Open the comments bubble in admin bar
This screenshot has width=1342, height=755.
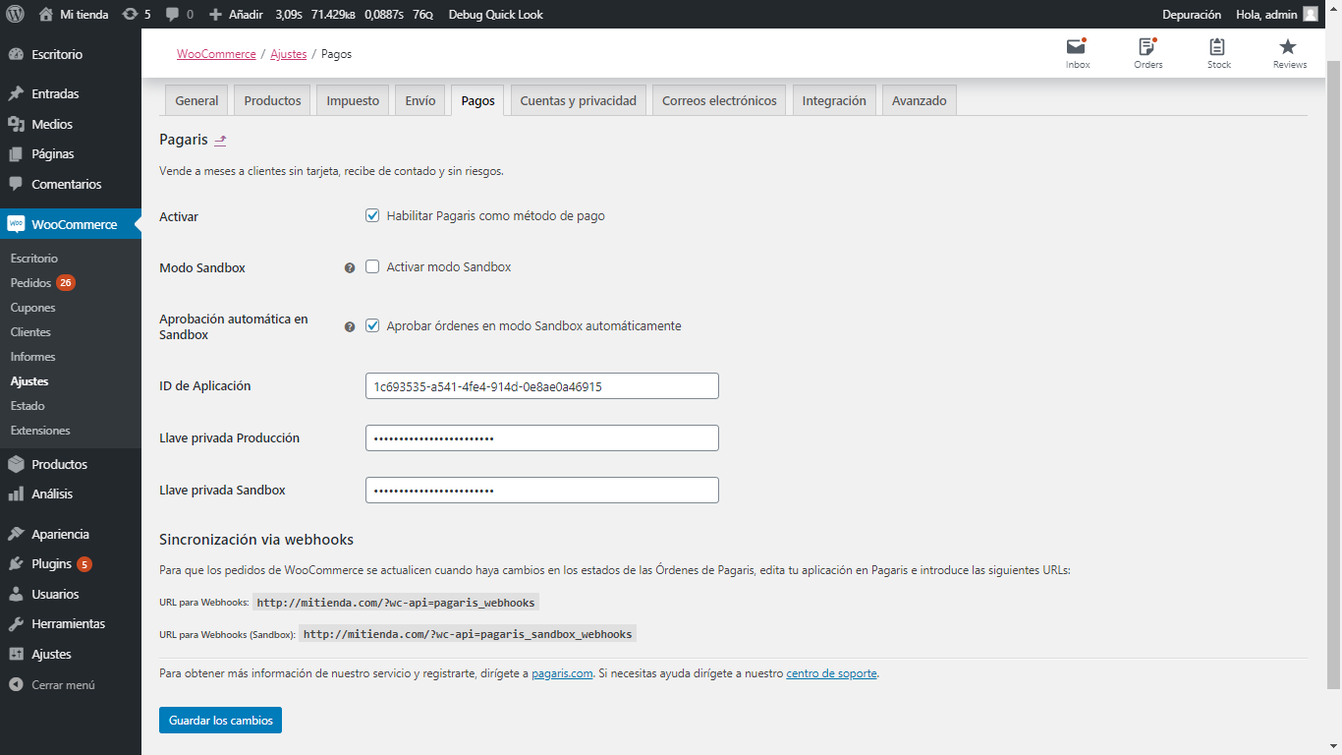click(x=179, y=15)
